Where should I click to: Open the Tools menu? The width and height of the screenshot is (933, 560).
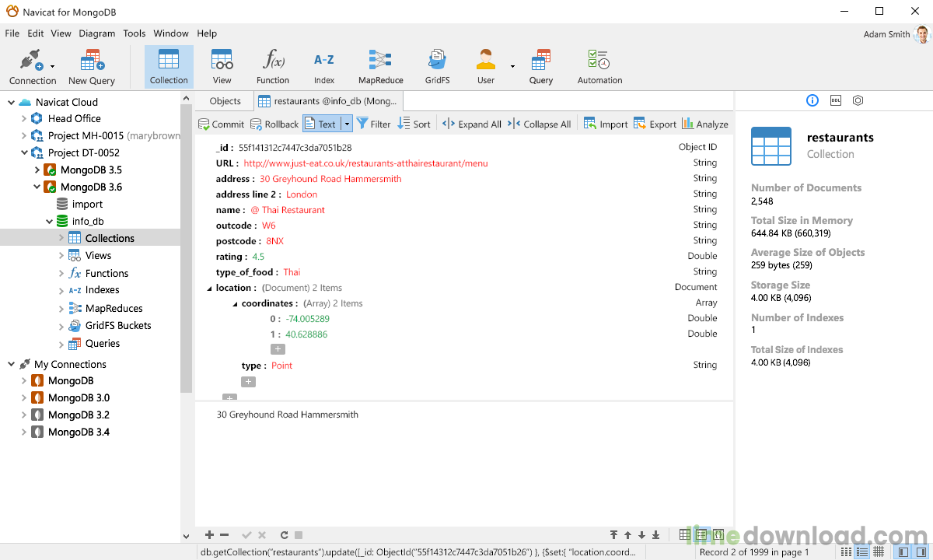click(x=134, y=33)
